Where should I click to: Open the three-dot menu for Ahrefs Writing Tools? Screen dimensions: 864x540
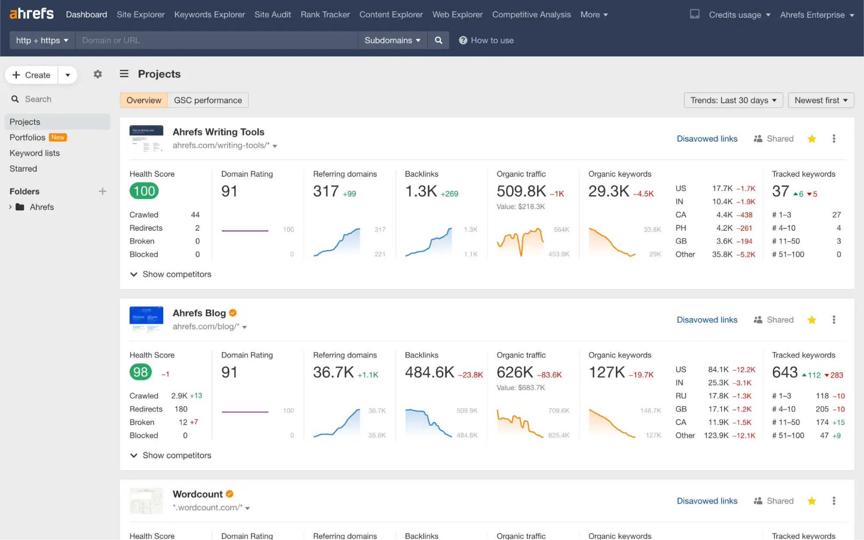[834, 138]
